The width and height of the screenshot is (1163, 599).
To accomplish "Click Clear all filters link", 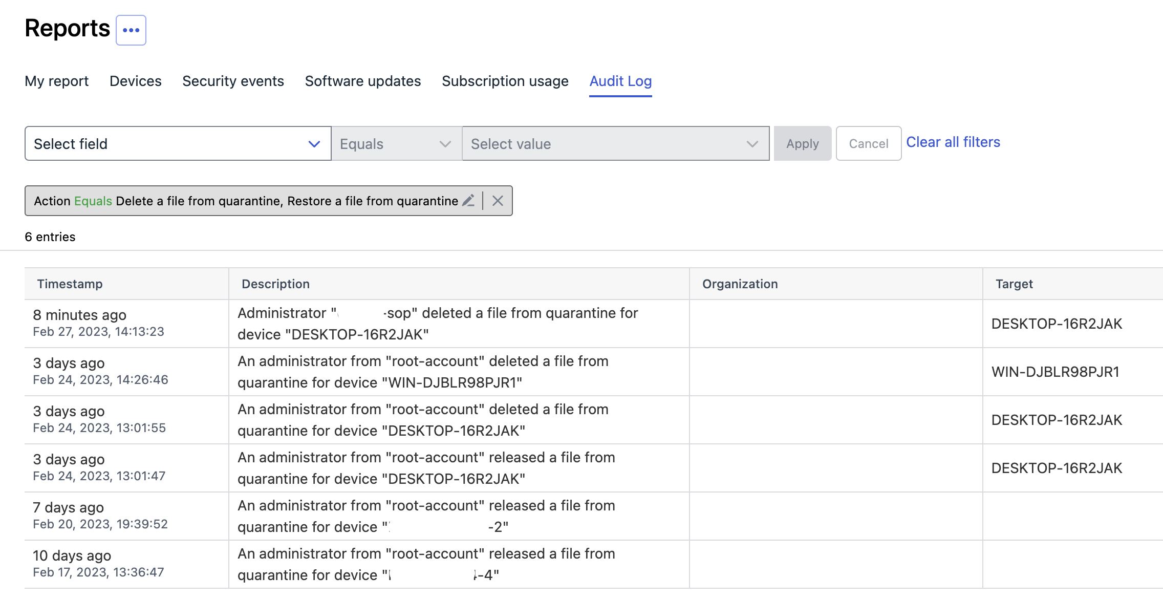I will (x=953, y=142).
